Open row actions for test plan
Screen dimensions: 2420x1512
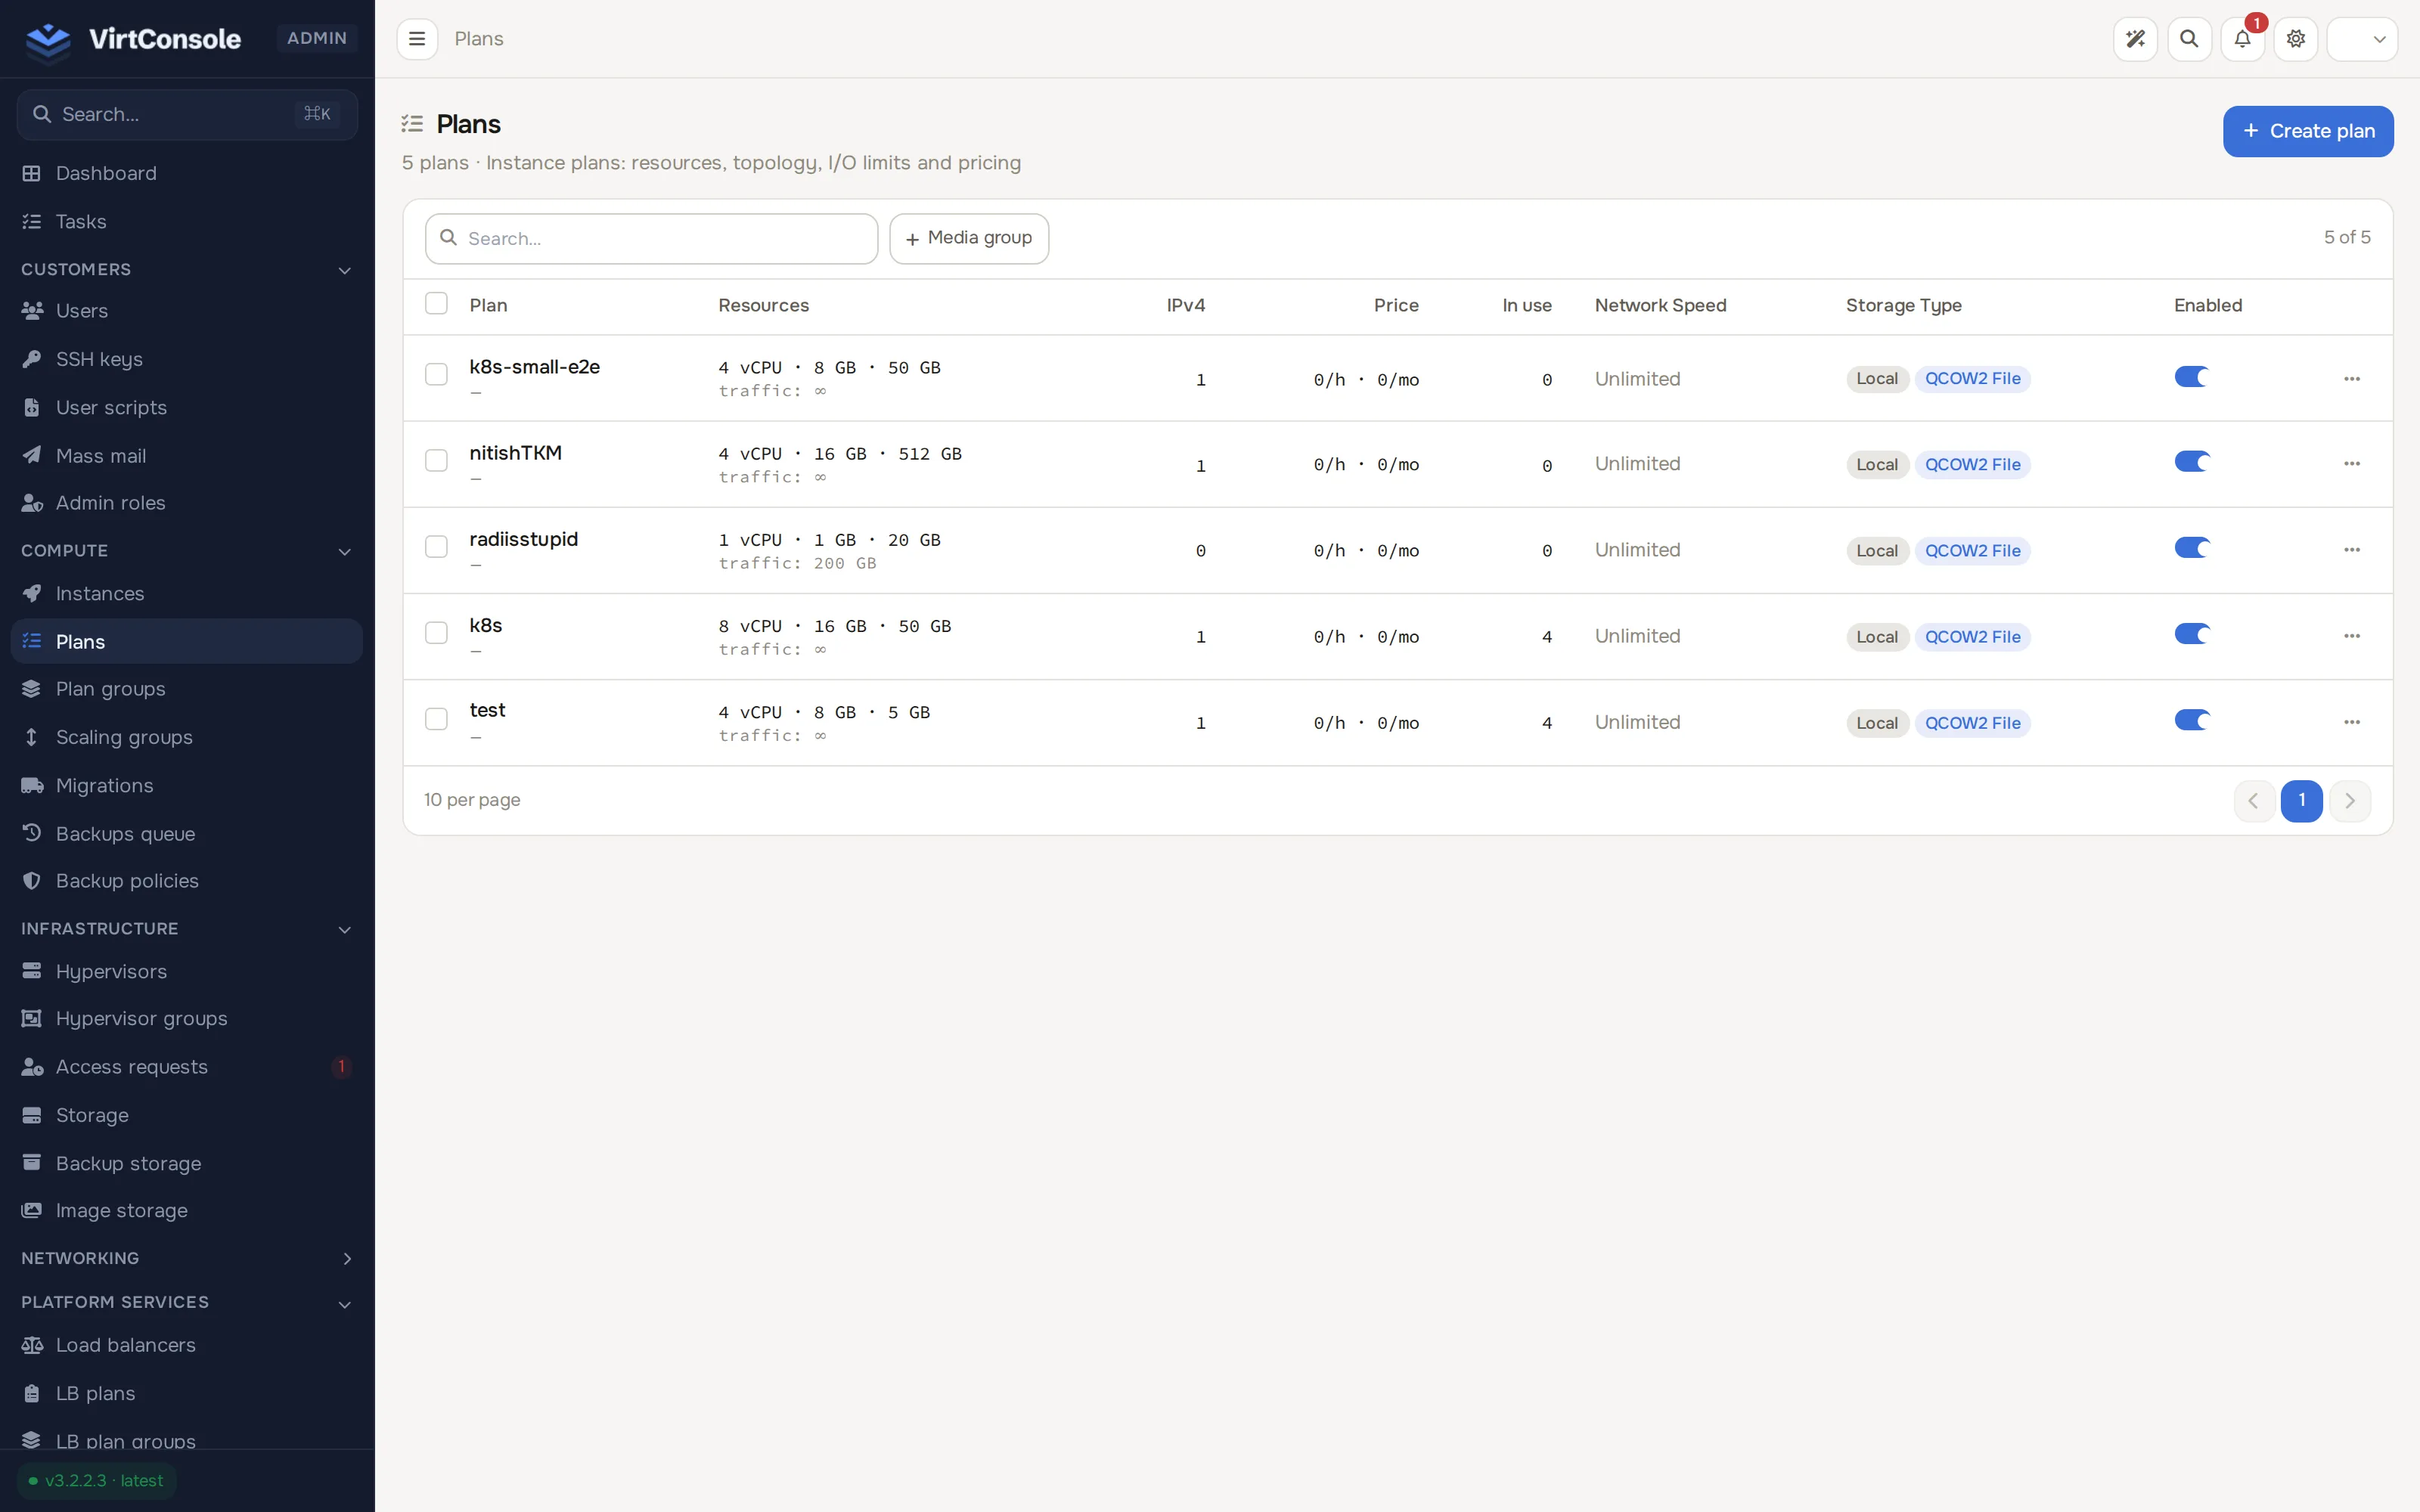pyautogui.click(x=2352, y=722)
